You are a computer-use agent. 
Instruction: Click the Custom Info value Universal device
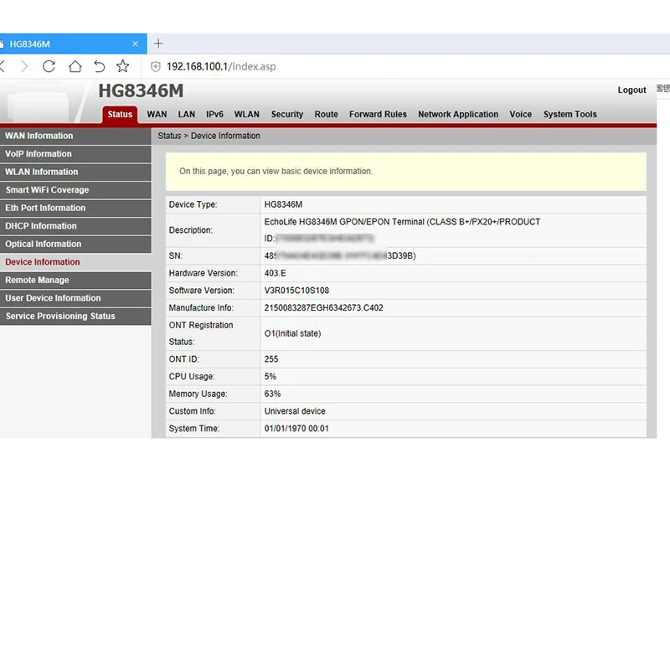pos(295,411)
